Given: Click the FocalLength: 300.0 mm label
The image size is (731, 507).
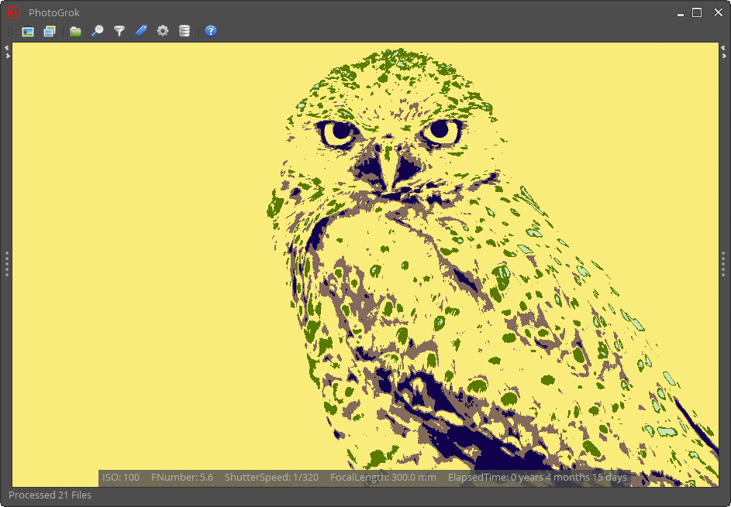Looking at the screenshot, I should pos(382,478).
